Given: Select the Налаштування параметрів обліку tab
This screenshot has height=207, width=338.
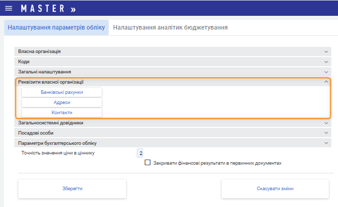Looking at the screenshot, I should click(x=57, y=27).
